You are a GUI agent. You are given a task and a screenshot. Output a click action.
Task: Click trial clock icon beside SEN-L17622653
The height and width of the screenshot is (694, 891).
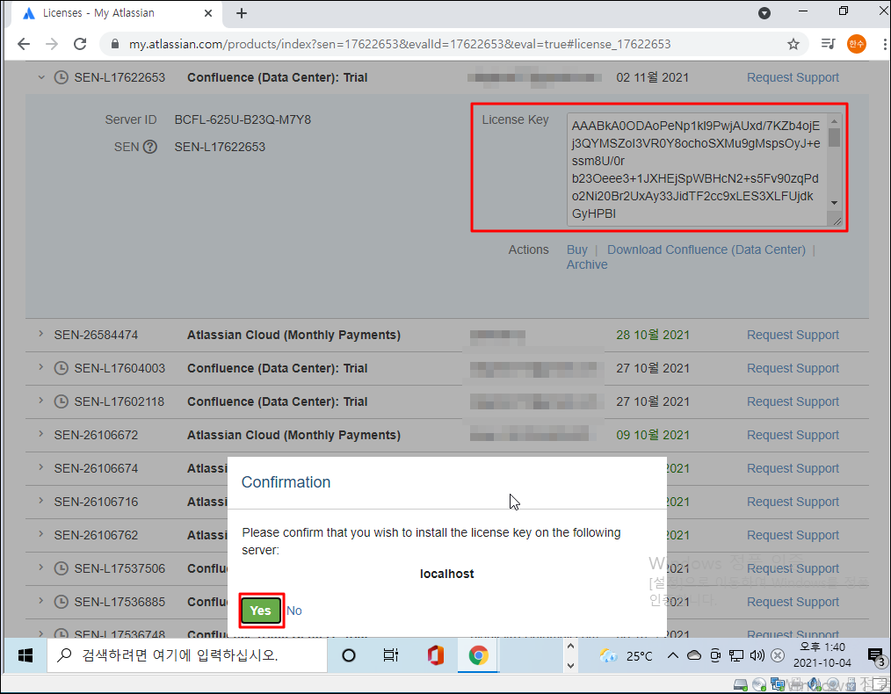61,77
